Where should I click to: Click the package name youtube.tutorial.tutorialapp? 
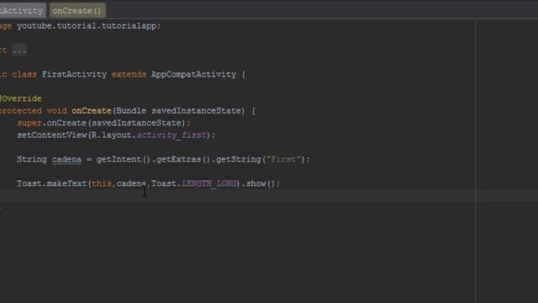pos(87,26)
